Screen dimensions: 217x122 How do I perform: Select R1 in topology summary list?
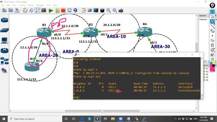coord(207,68)
